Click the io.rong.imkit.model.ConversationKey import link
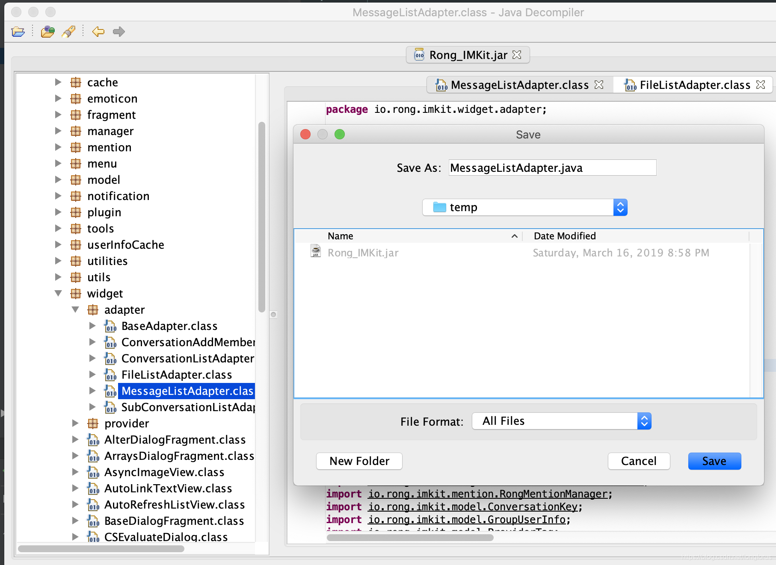 (x=473, y=507)
